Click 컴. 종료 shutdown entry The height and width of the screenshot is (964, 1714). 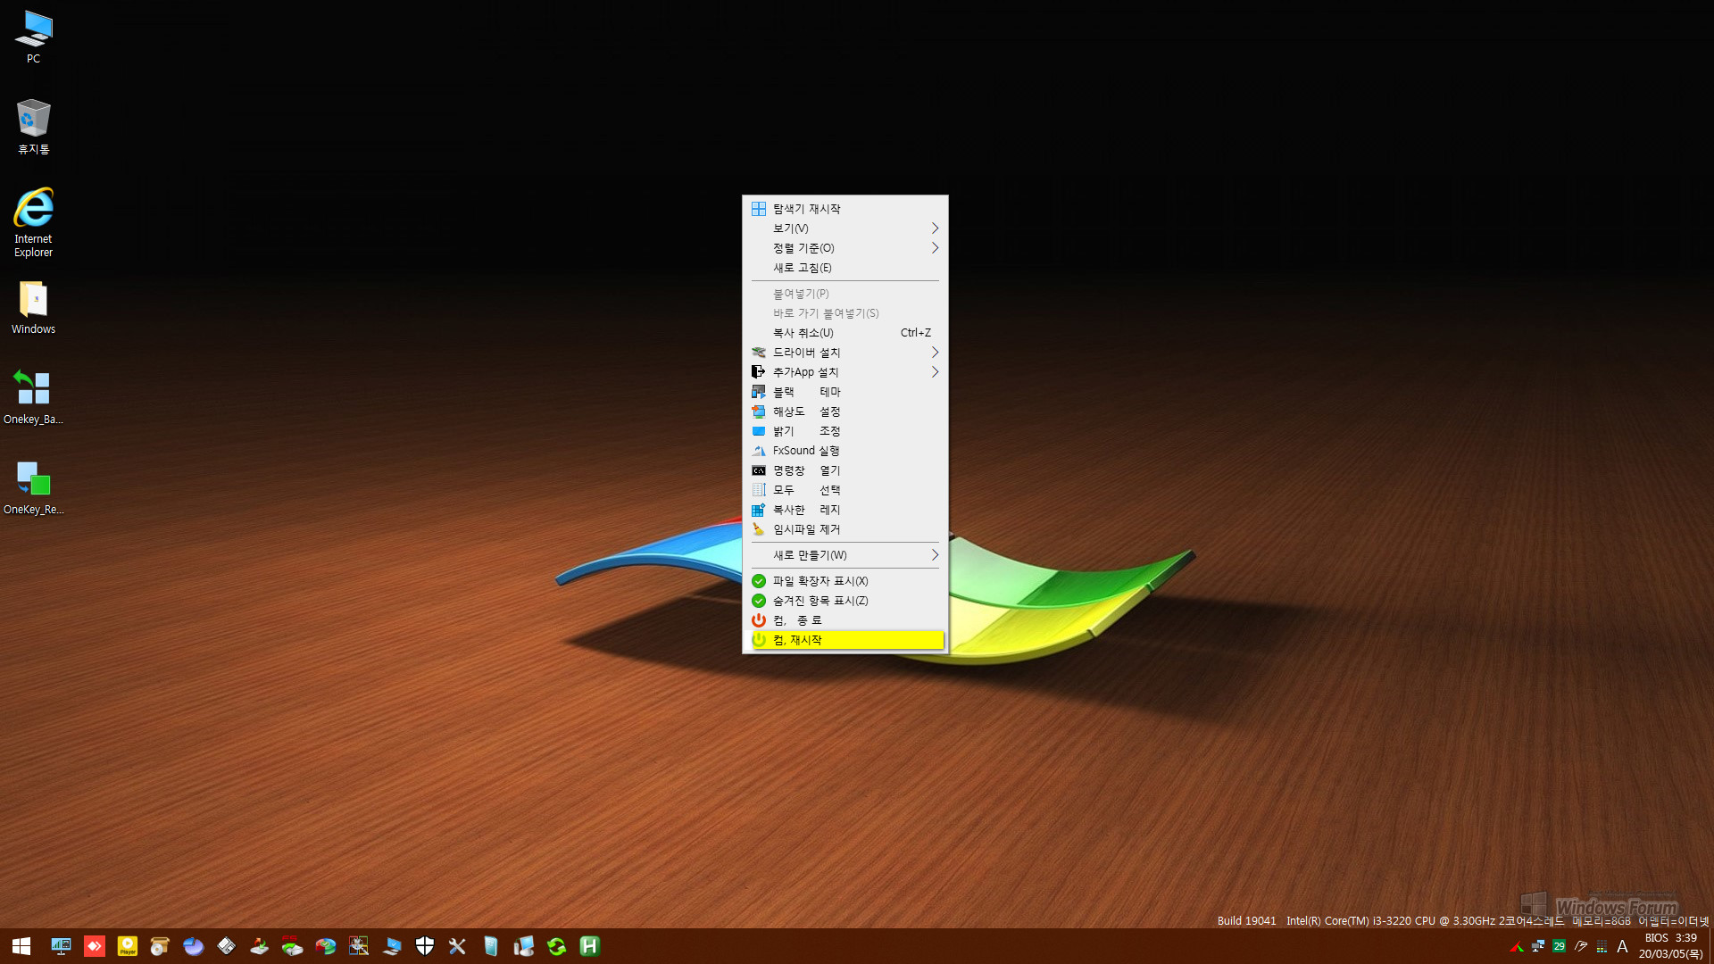[845, 620]
